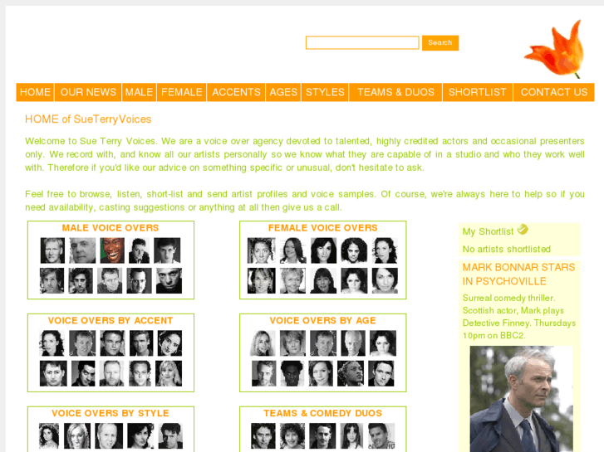Screen dimensions: 604x452
Task: Open the My Shortlist link
Action: (488, 231)
